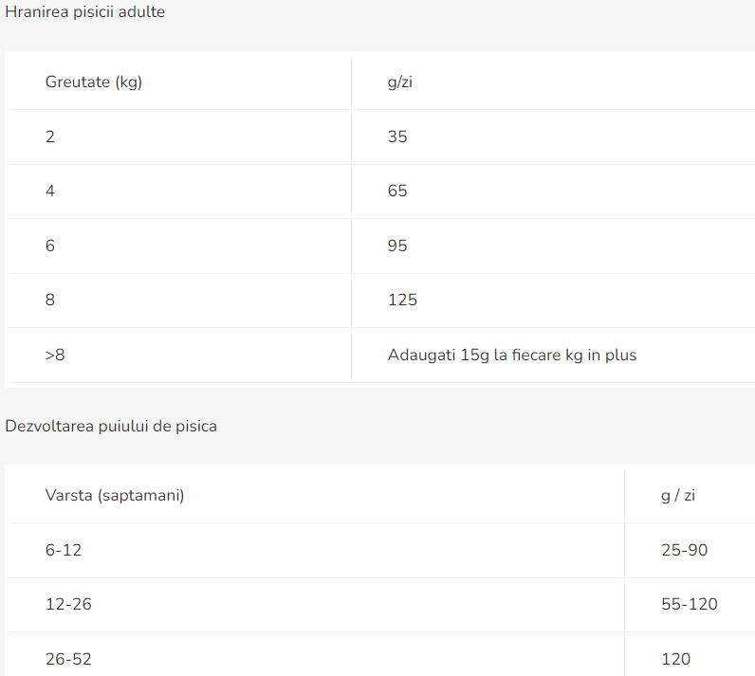755x676 pixels.
Task: Select the '6-12' weeks age cell
Action: coord(64,550)
